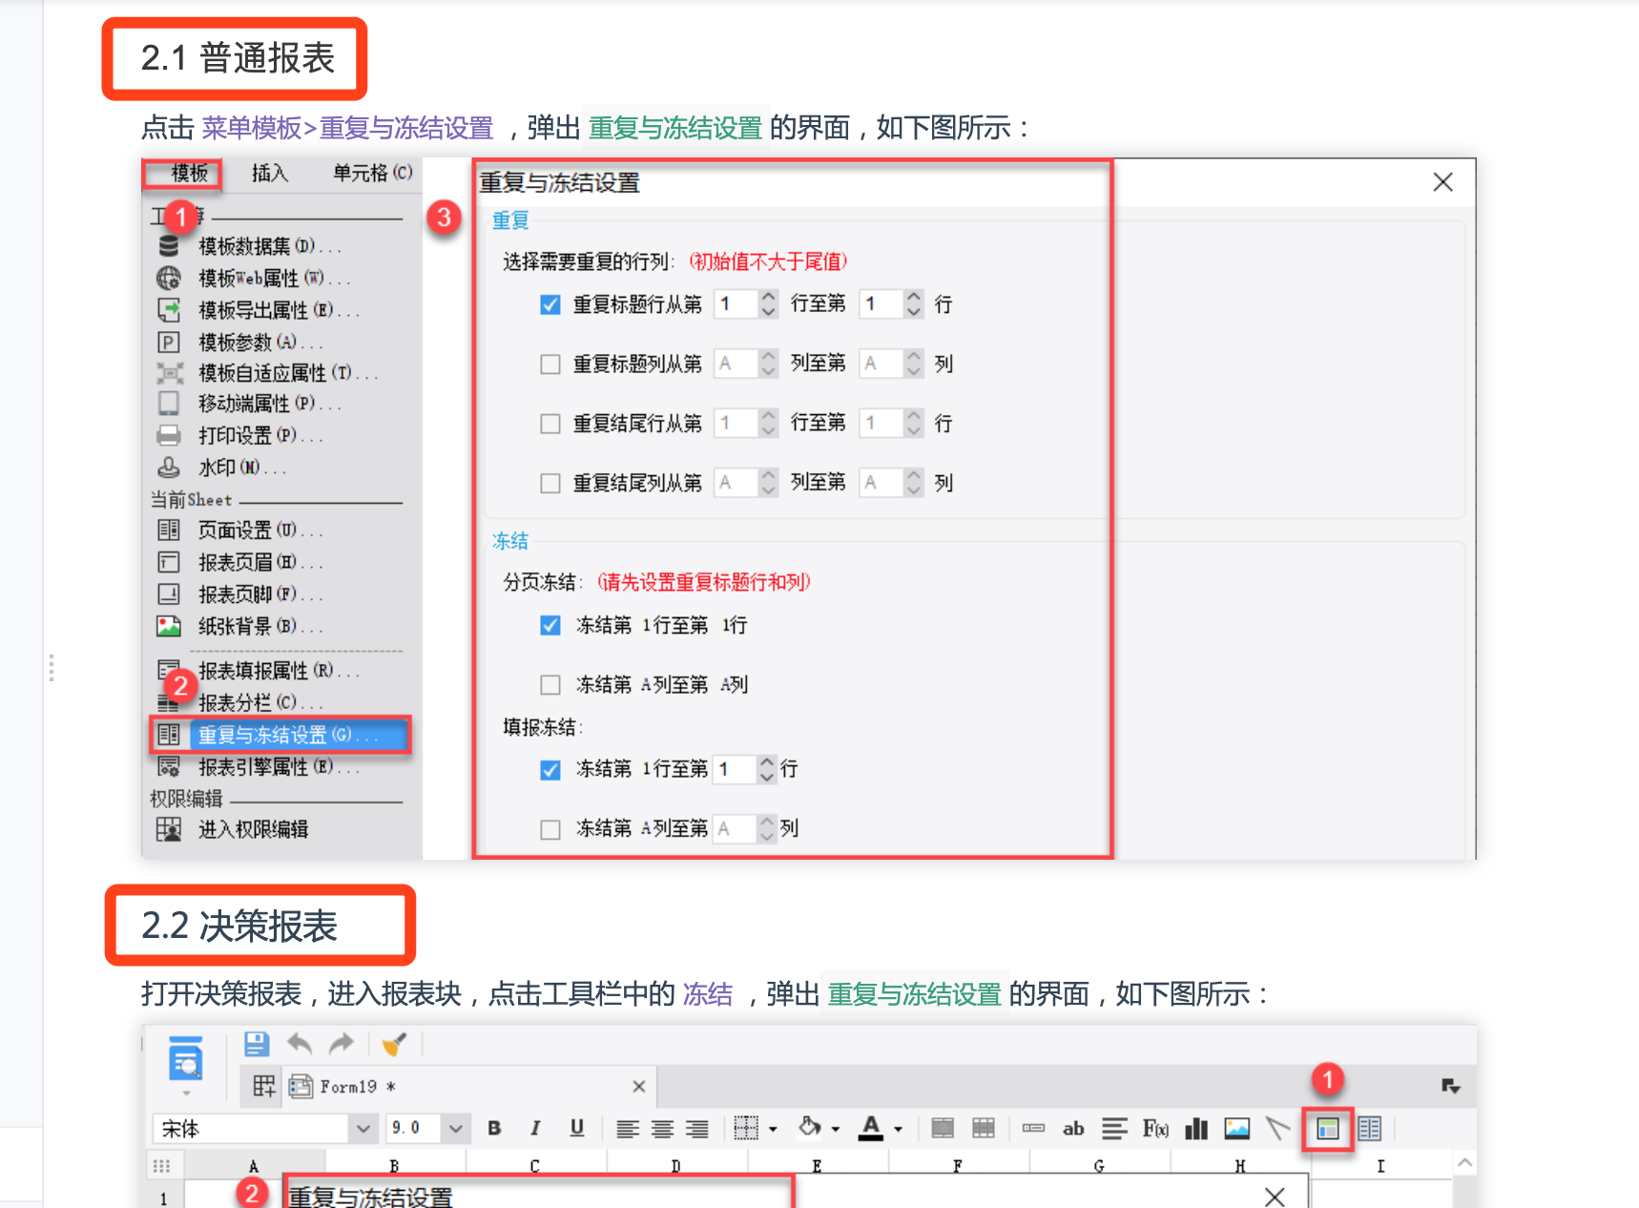Click the preview page magnifier icon

pyautogui.click(x=186, y=1059)
